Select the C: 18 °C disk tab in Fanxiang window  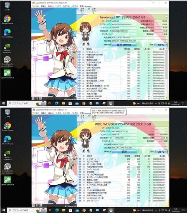click(x=82, y=11)
